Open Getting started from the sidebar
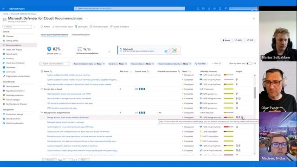The image size is (297, 167). coord(12,41)
